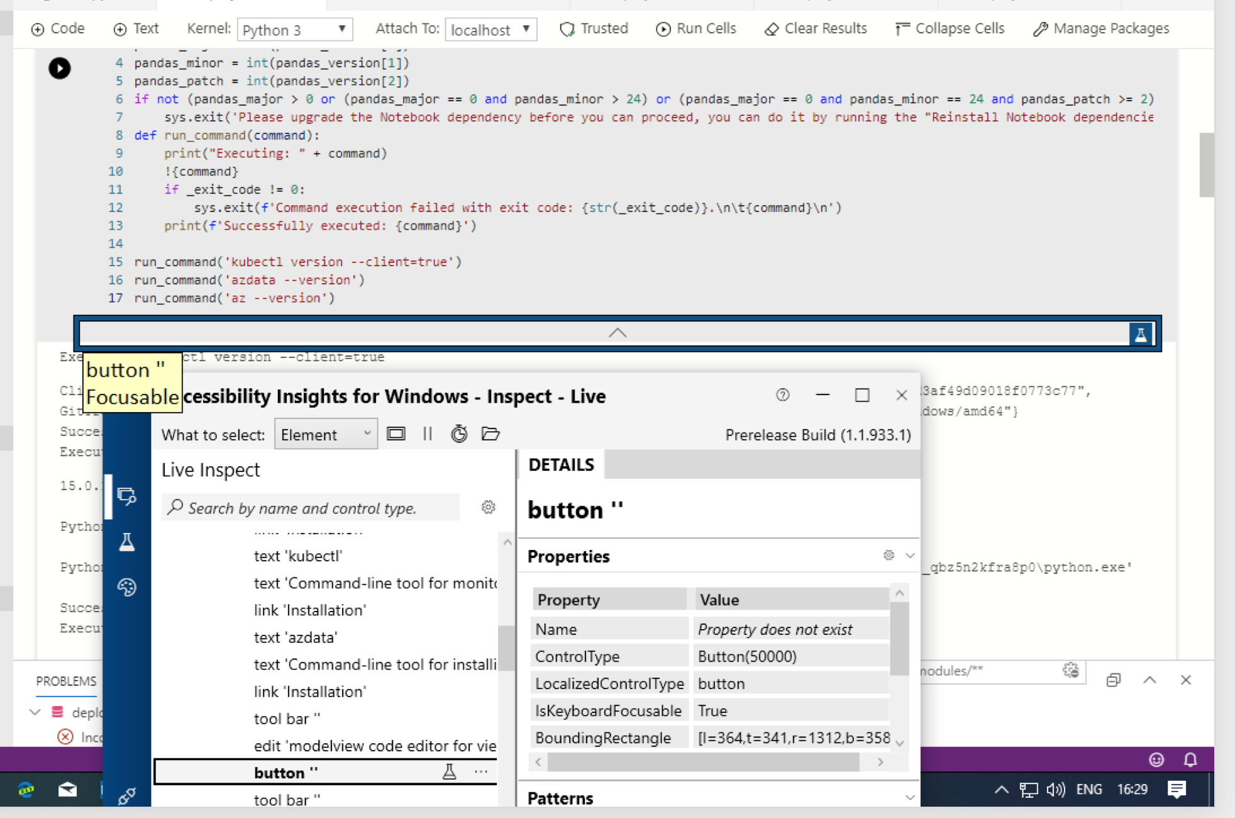Viewport: 1235px width, 818px height.
Task: Open search settings gear in Live Inspect
Action: point(488,507)
